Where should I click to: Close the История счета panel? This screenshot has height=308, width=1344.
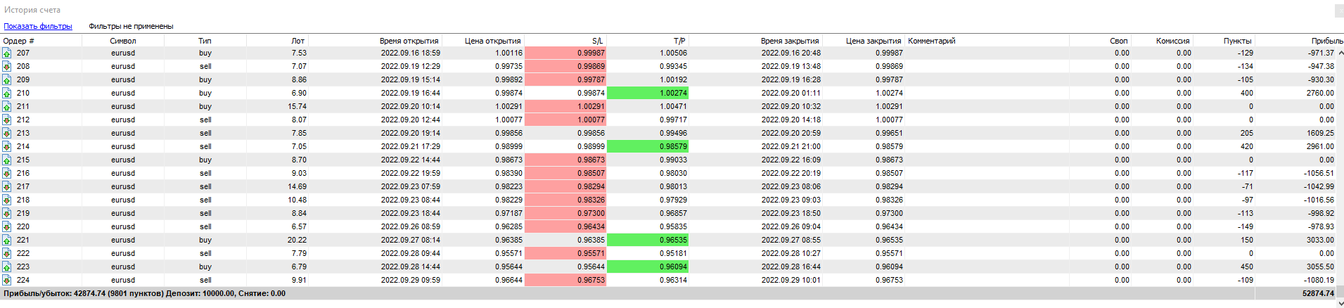tap(1339, 11)
